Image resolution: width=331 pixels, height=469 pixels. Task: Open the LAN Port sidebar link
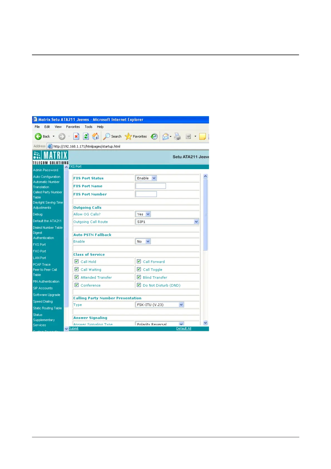[39, 258]
